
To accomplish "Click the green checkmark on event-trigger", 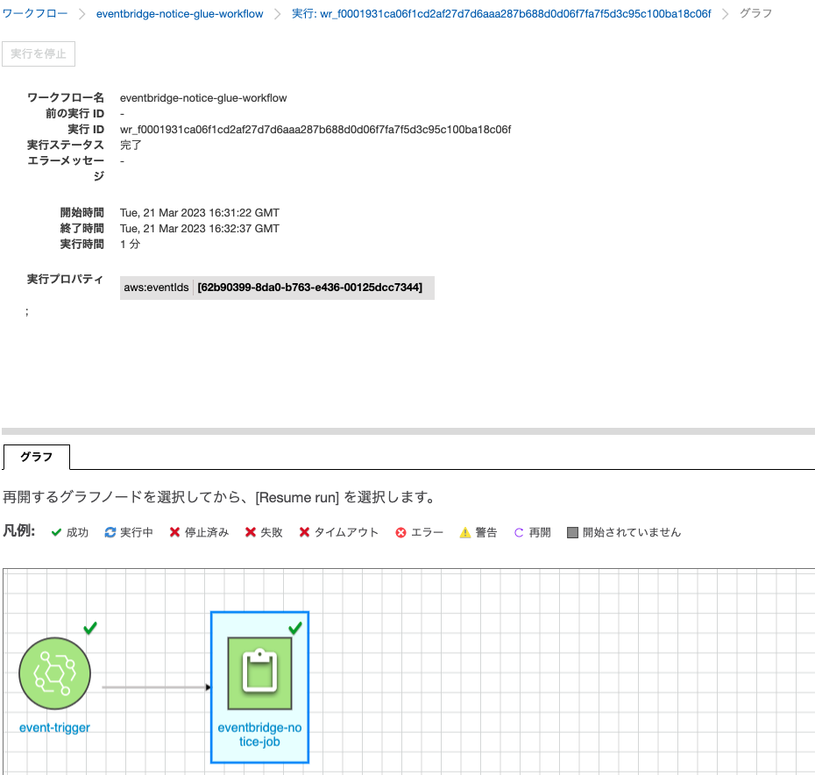I will point(90,628).
